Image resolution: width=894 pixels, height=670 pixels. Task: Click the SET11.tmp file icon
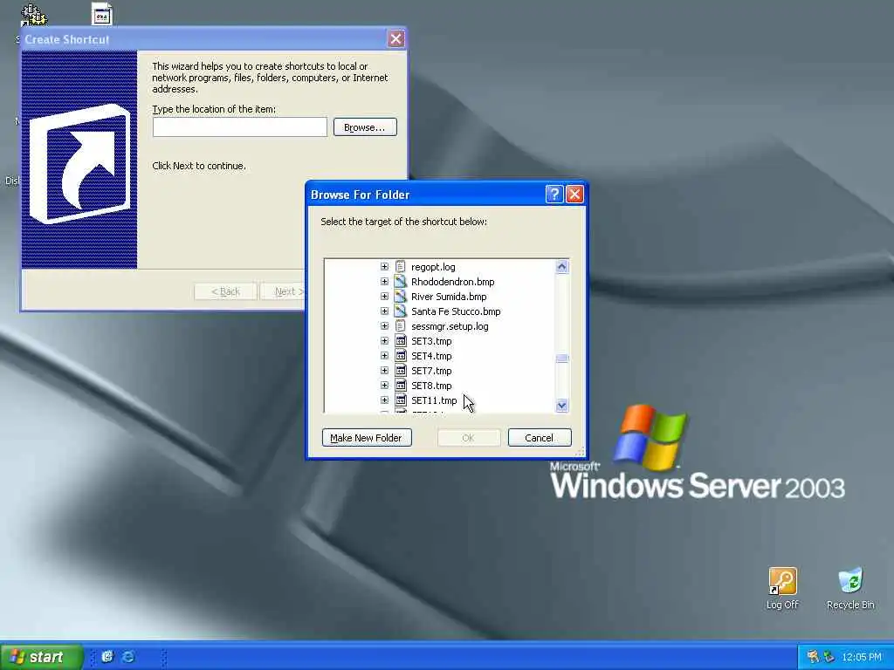[400, 400]
